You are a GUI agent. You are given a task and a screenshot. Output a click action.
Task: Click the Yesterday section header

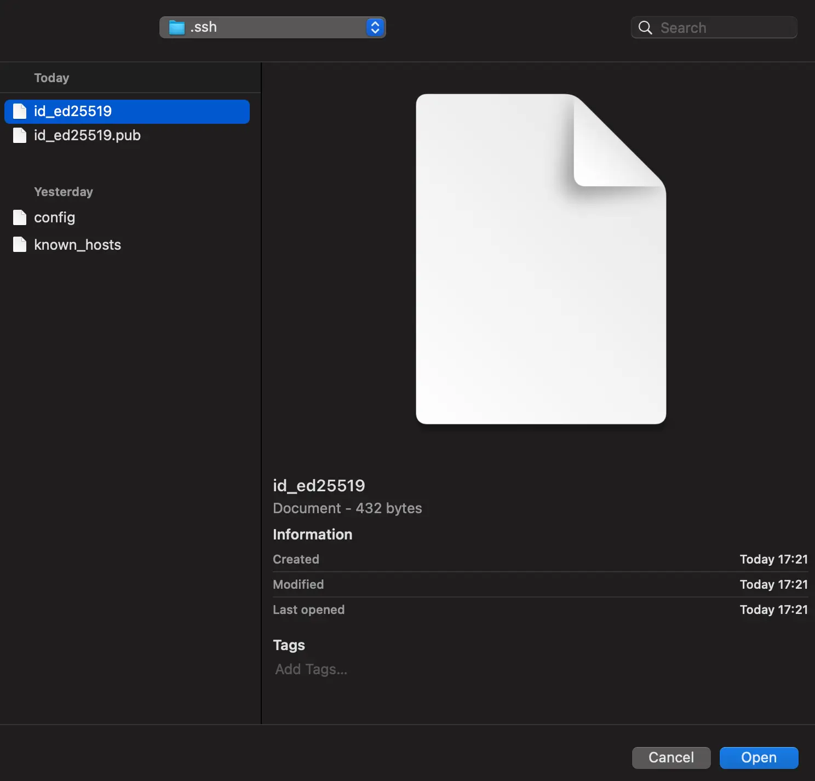(x=63, y=191)
